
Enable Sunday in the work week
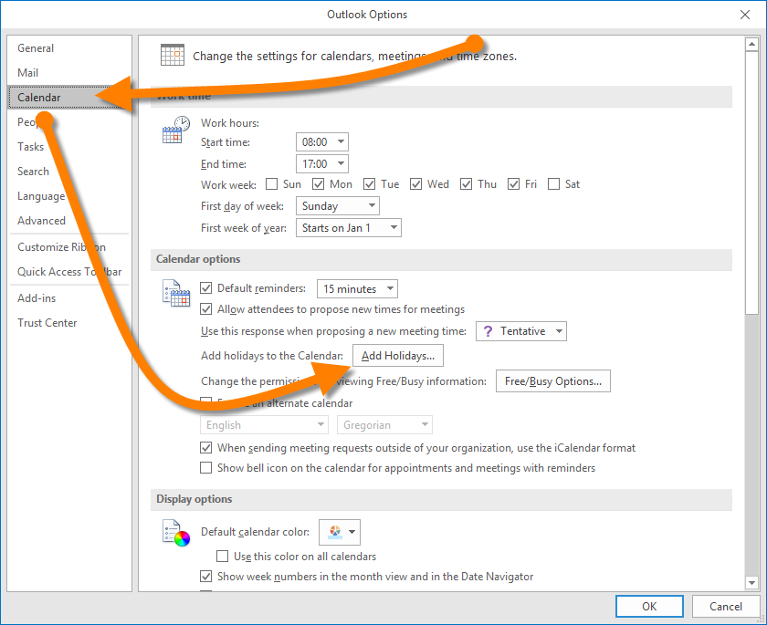(x=272, y=184)
